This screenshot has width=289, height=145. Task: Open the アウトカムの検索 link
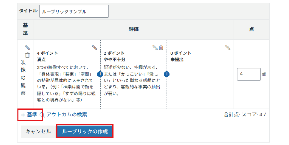tap(66, 115)
